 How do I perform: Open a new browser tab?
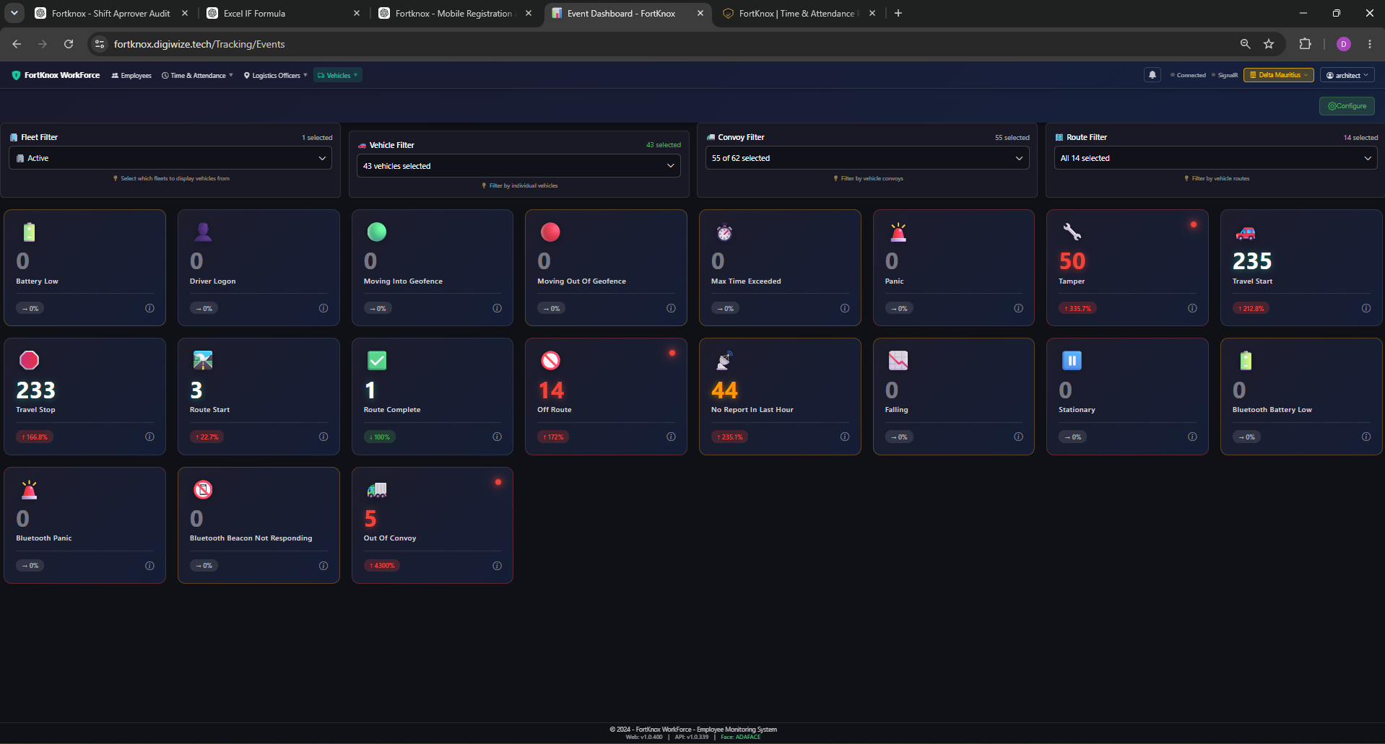pyautogui.click(x=898, y=13)
